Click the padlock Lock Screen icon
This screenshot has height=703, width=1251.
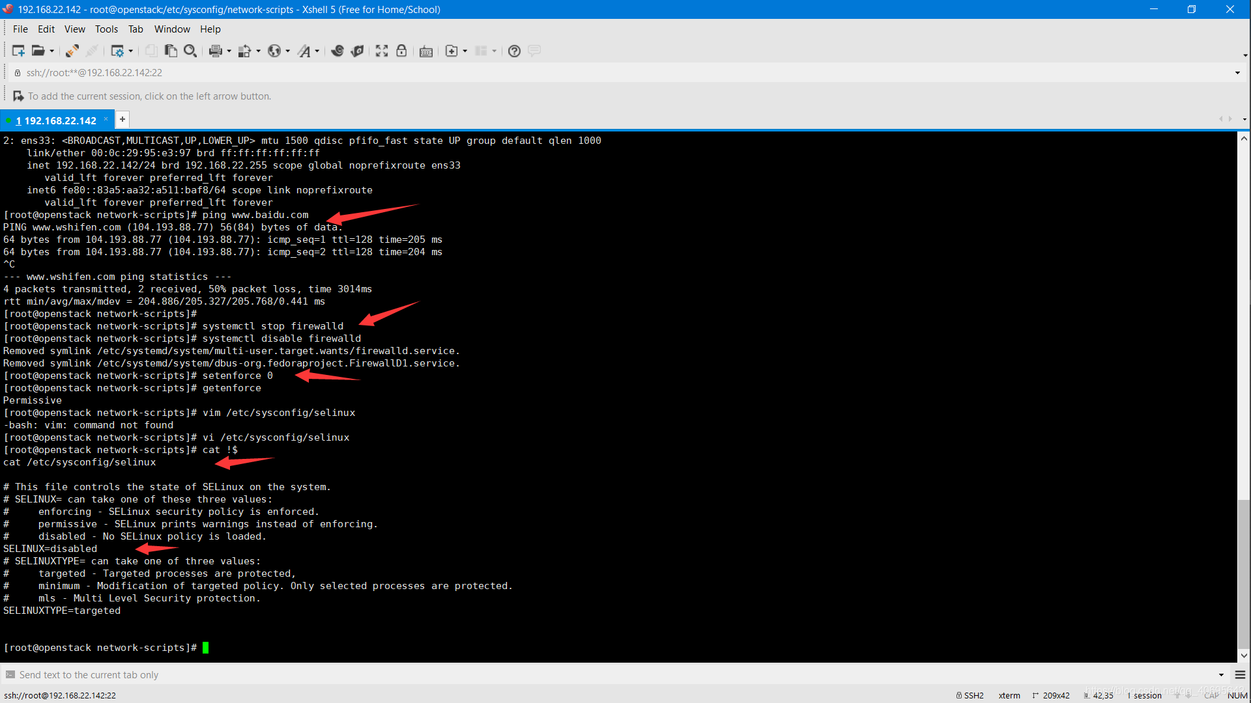(401, 51)
